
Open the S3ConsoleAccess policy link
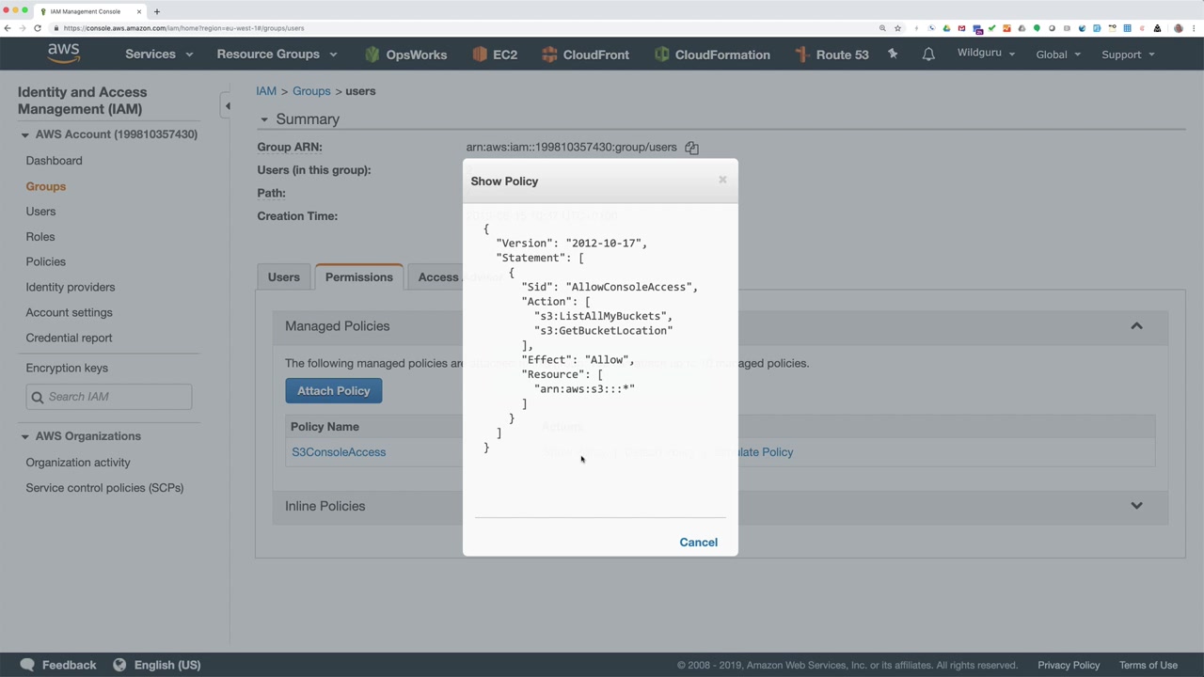[339, 452]
